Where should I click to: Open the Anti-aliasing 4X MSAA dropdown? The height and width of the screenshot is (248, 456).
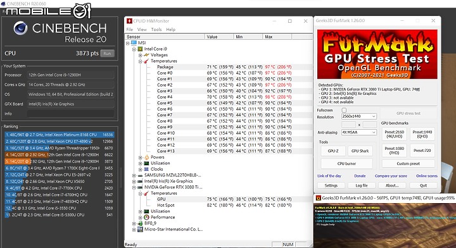359,132
